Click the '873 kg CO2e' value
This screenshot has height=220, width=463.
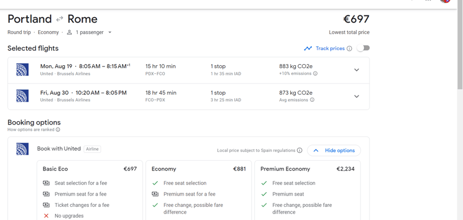[x=296, y=93]
